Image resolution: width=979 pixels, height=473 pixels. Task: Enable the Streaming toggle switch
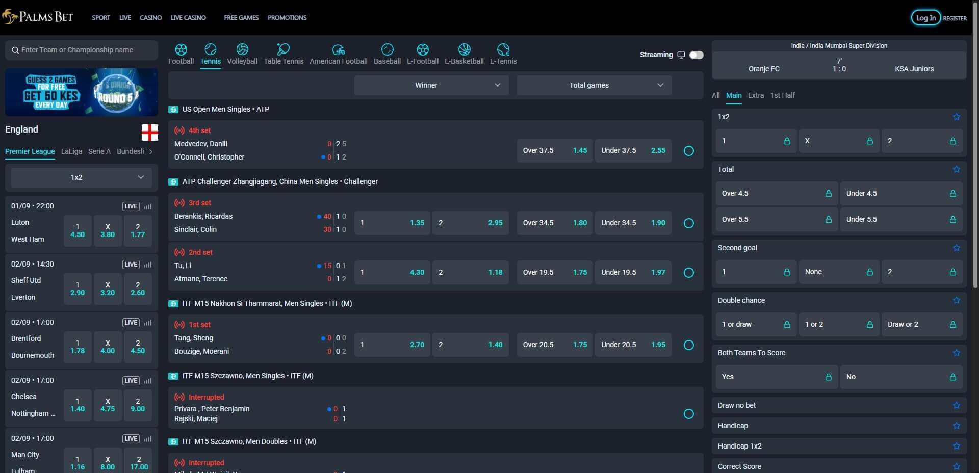coord(696,55)
